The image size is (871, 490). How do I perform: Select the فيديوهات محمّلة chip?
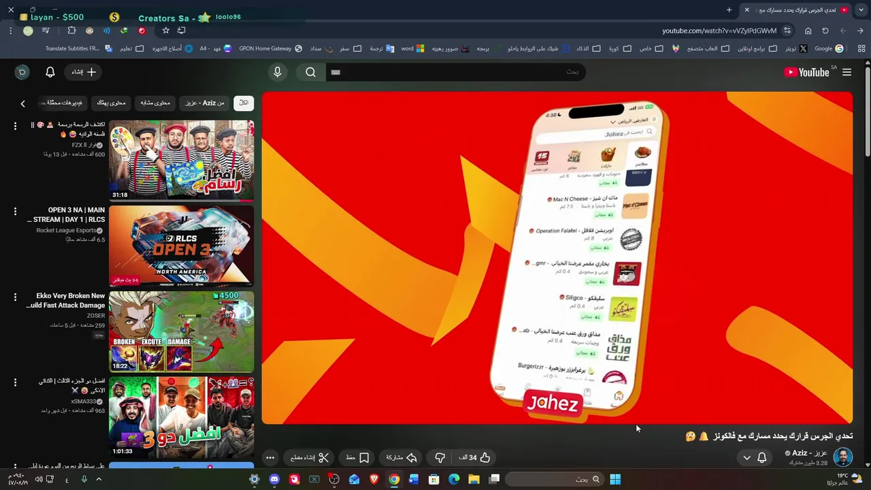tap(62, 103)
